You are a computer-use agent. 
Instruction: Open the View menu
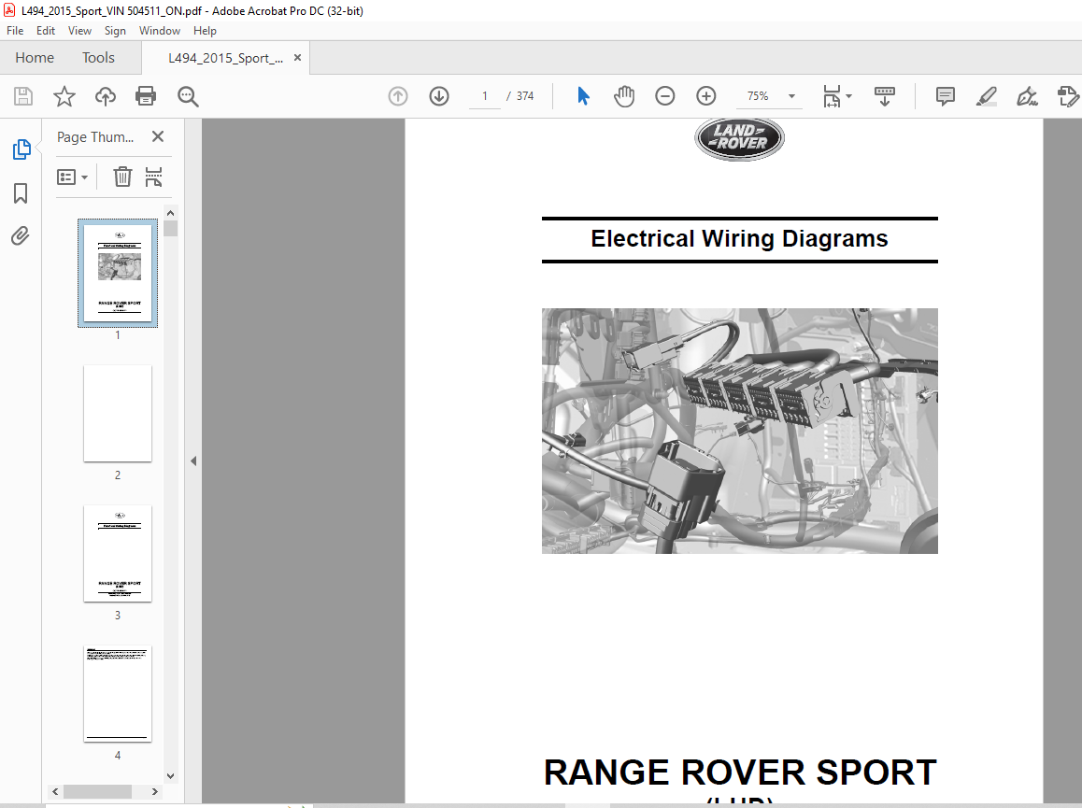[x=79, y=31]
